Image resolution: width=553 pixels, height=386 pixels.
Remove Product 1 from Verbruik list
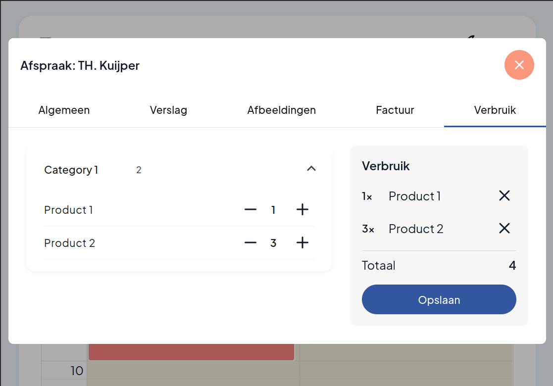[504, 195]
